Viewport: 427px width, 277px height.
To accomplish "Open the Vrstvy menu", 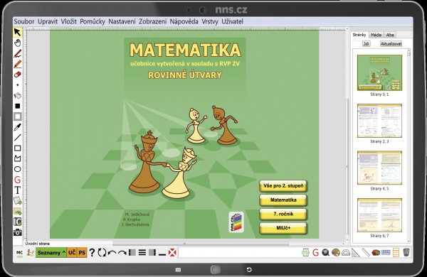I will pos(210,21).
